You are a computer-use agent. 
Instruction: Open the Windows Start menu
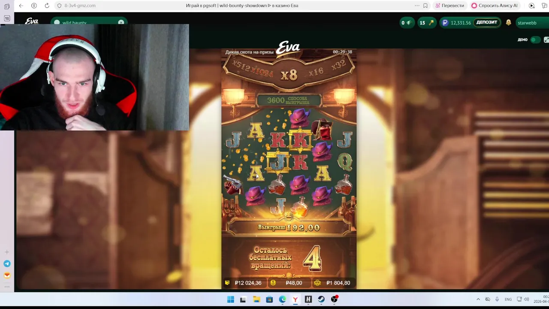[x=231, y=299]
